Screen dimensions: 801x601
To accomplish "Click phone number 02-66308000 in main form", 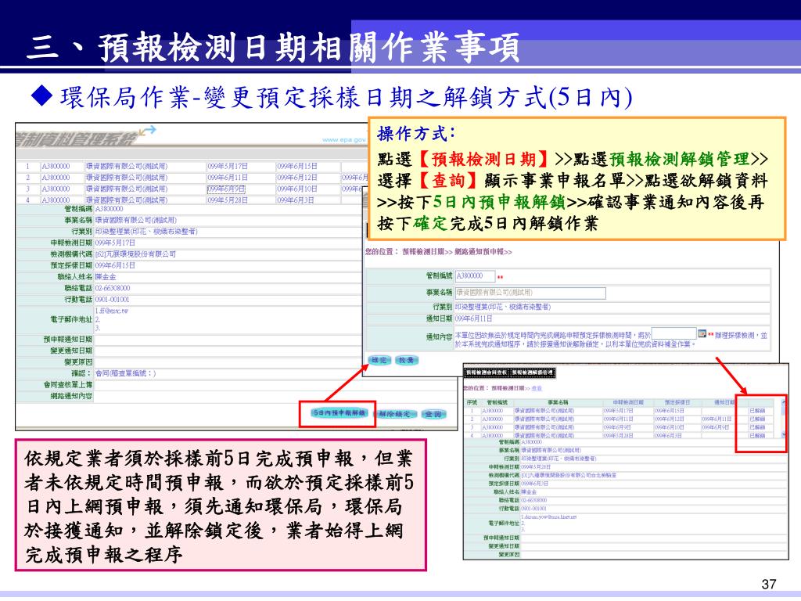I will (x=113, y=288).
